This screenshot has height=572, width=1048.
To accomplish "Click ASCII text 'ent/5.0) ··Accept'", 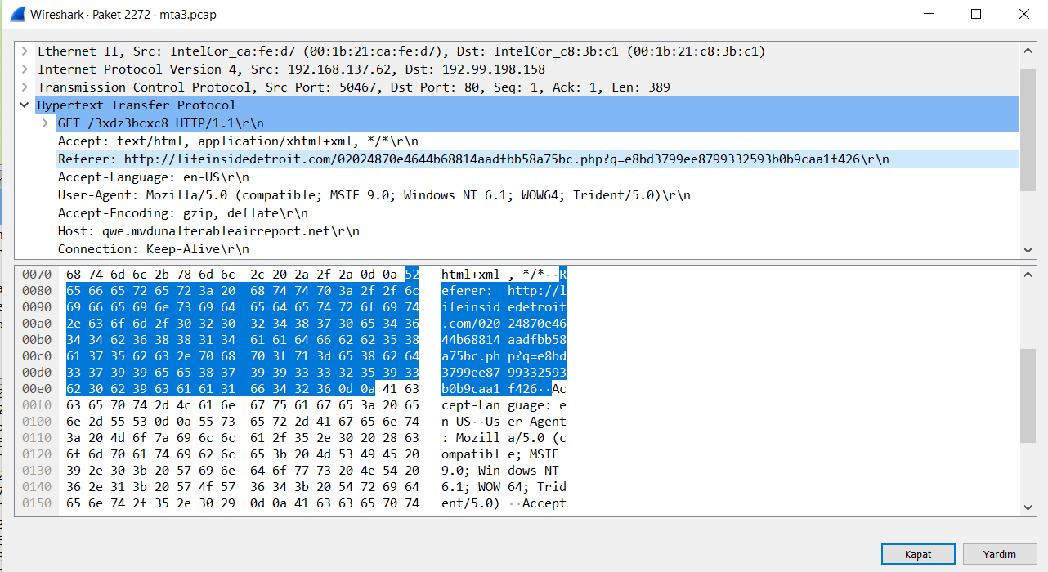I will 504,503.
